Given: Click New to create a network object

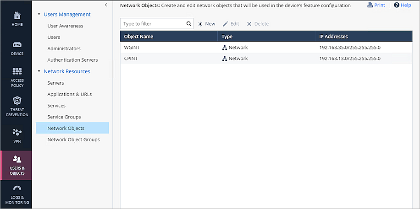Looking at the screenshot, I should (x=206, y=24).
